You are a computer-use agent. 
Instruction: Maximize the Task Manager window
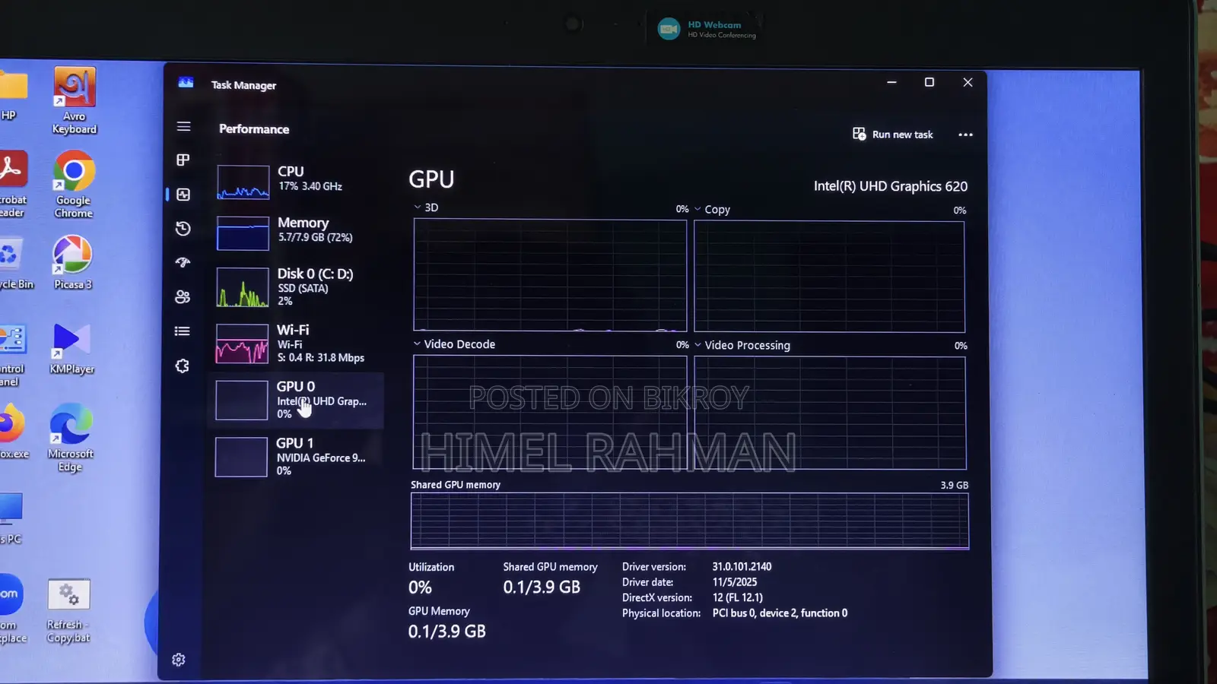tap(929, 82)
